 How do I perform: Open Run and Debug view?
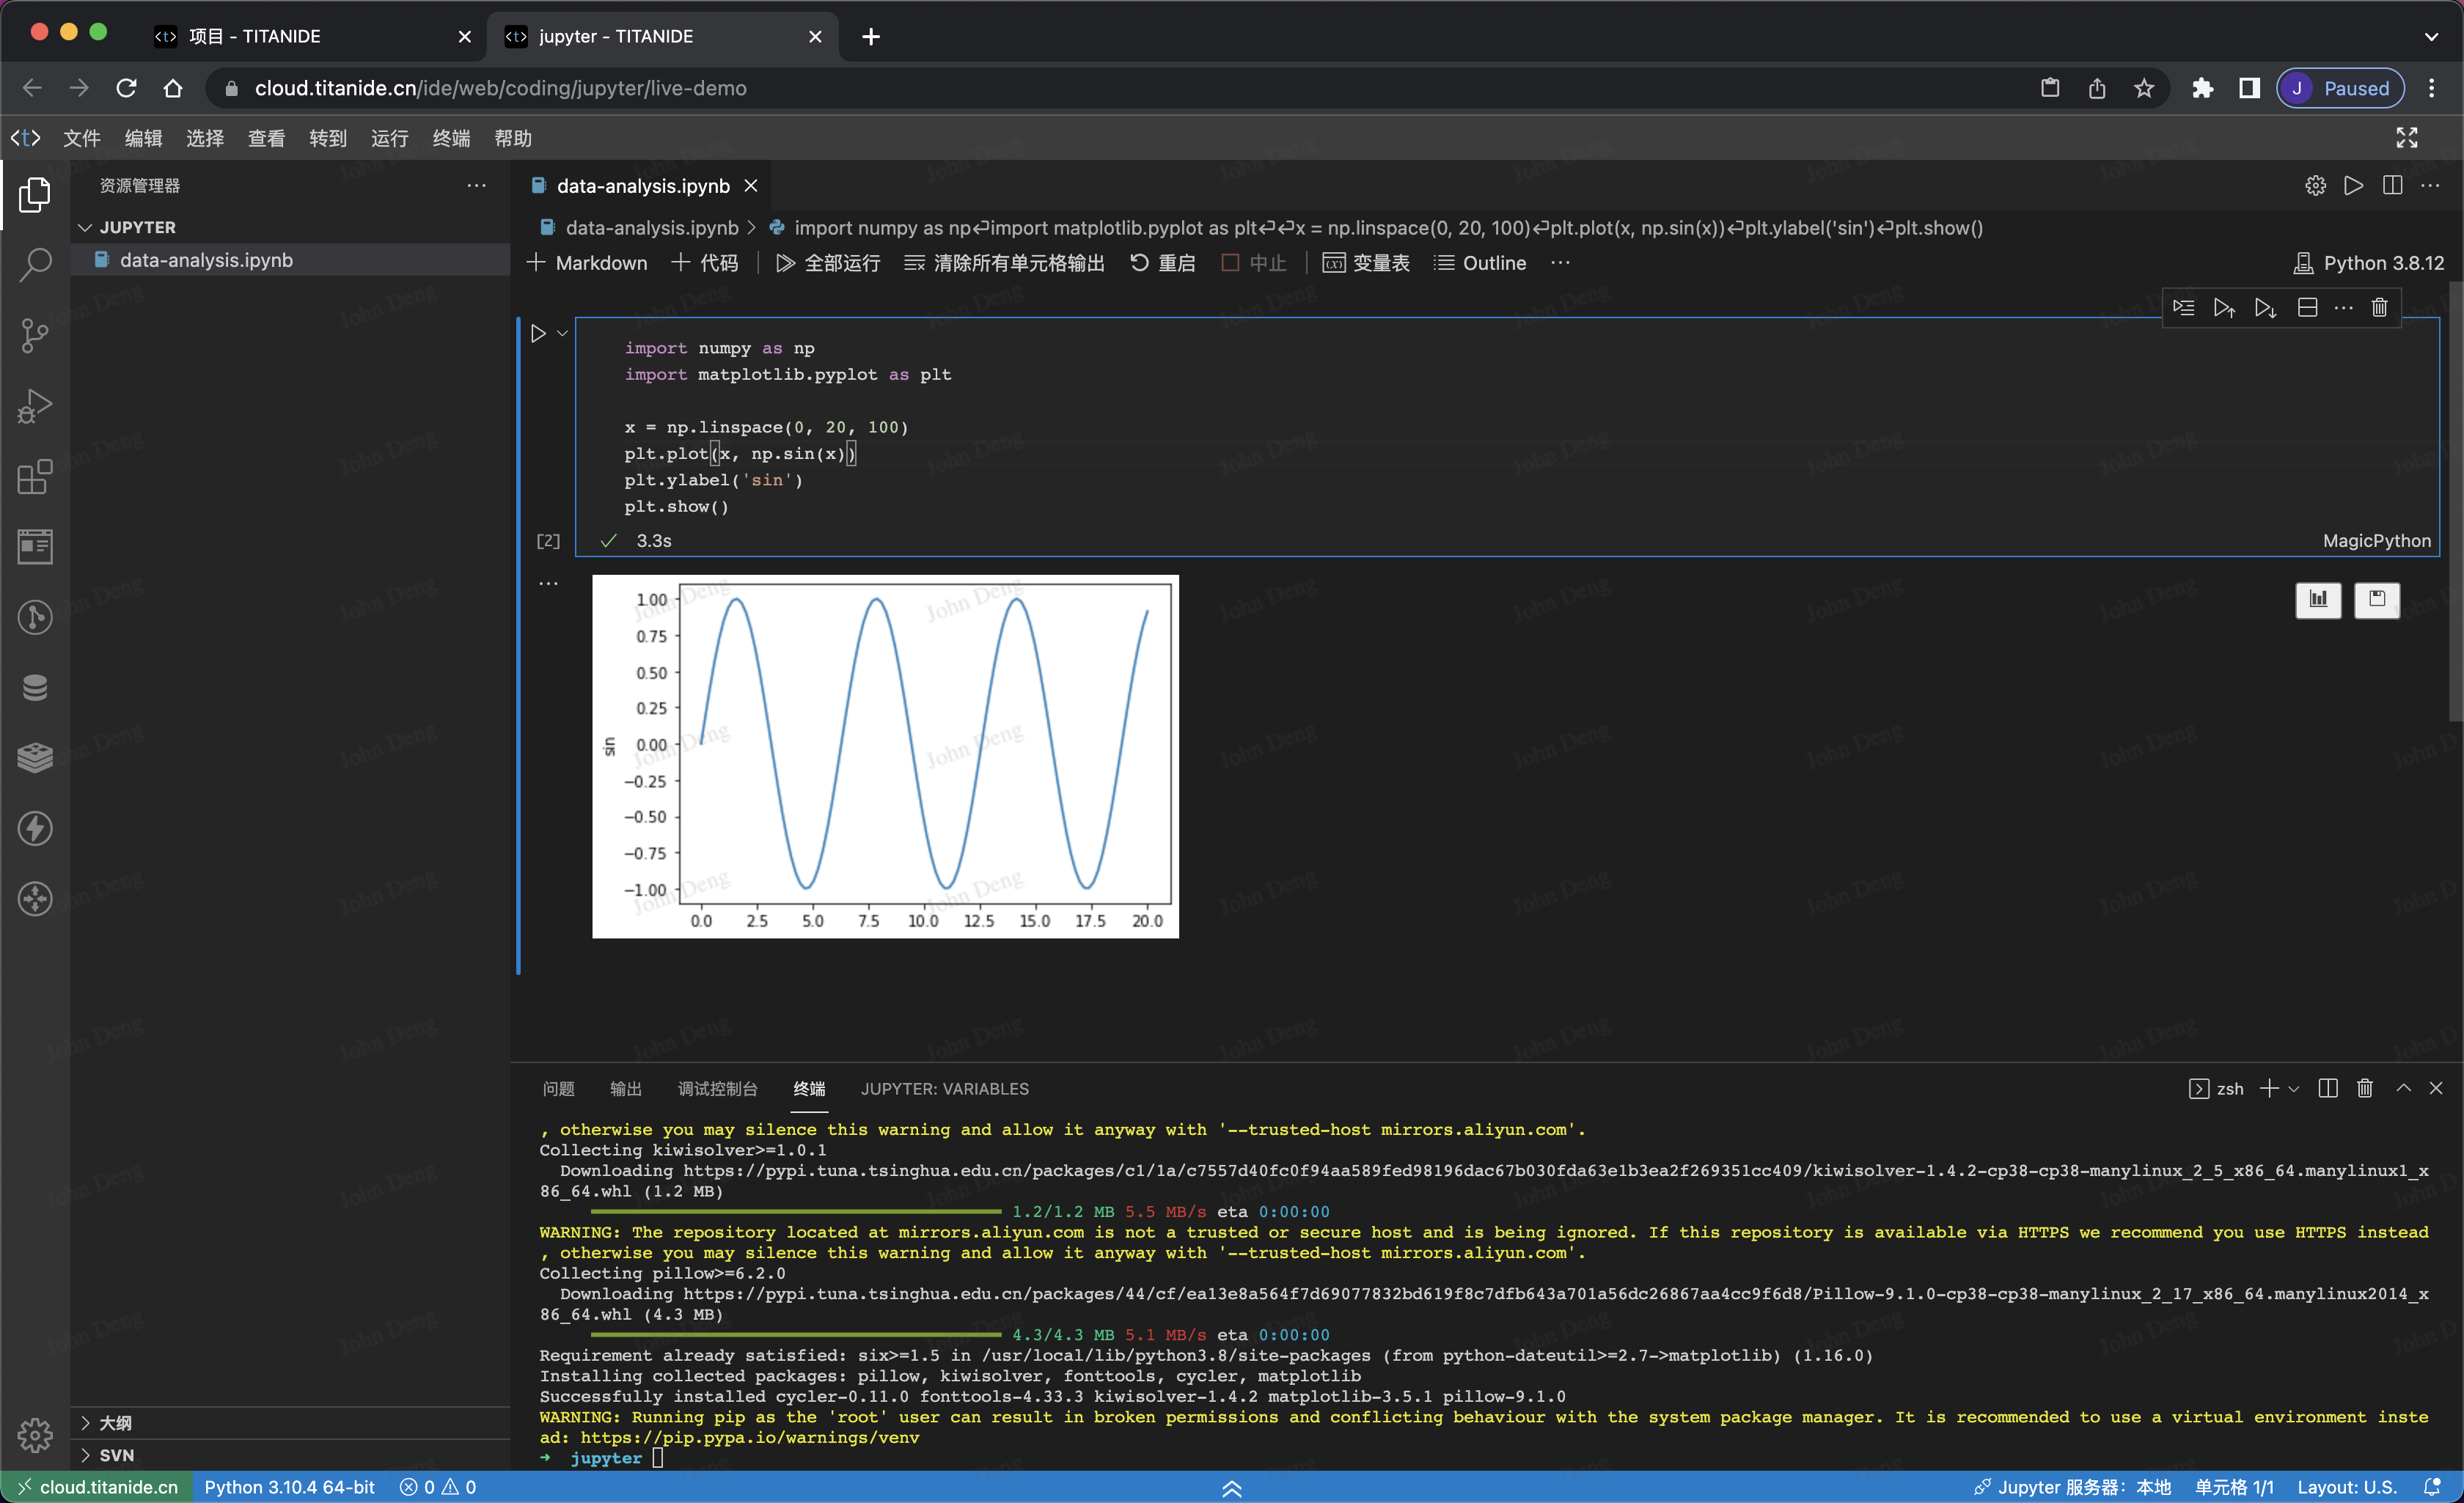[x=35, y=406]
